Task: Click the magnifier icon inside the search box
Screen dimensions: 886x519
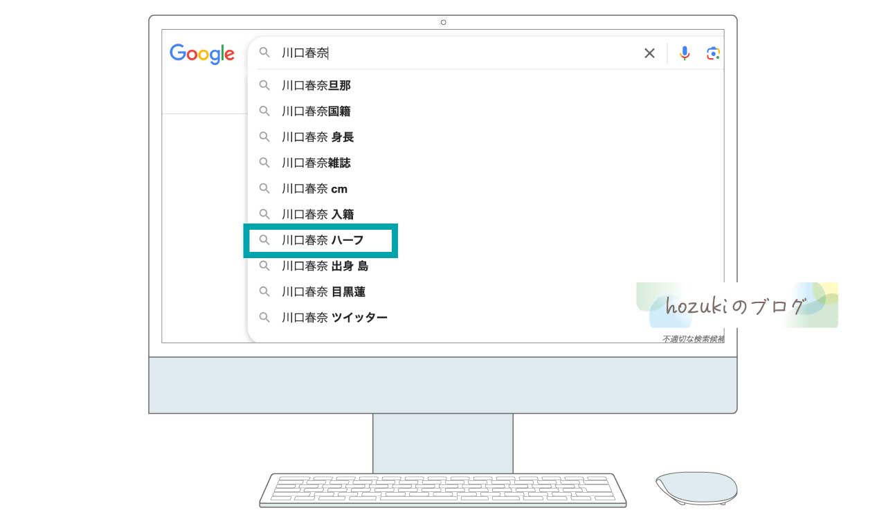Action: pyautogui.click(x=264, y=53)
